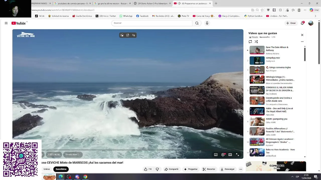This screenshot has height=180, width=321.
Task: Open the YouTube account avatar menu
Action: (311, 23)
